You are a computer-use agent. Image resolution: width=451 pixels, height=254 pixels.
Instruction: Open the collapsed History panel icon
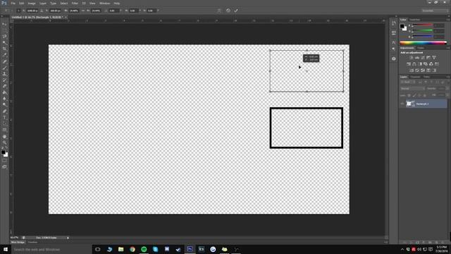[x=394, y=23]
